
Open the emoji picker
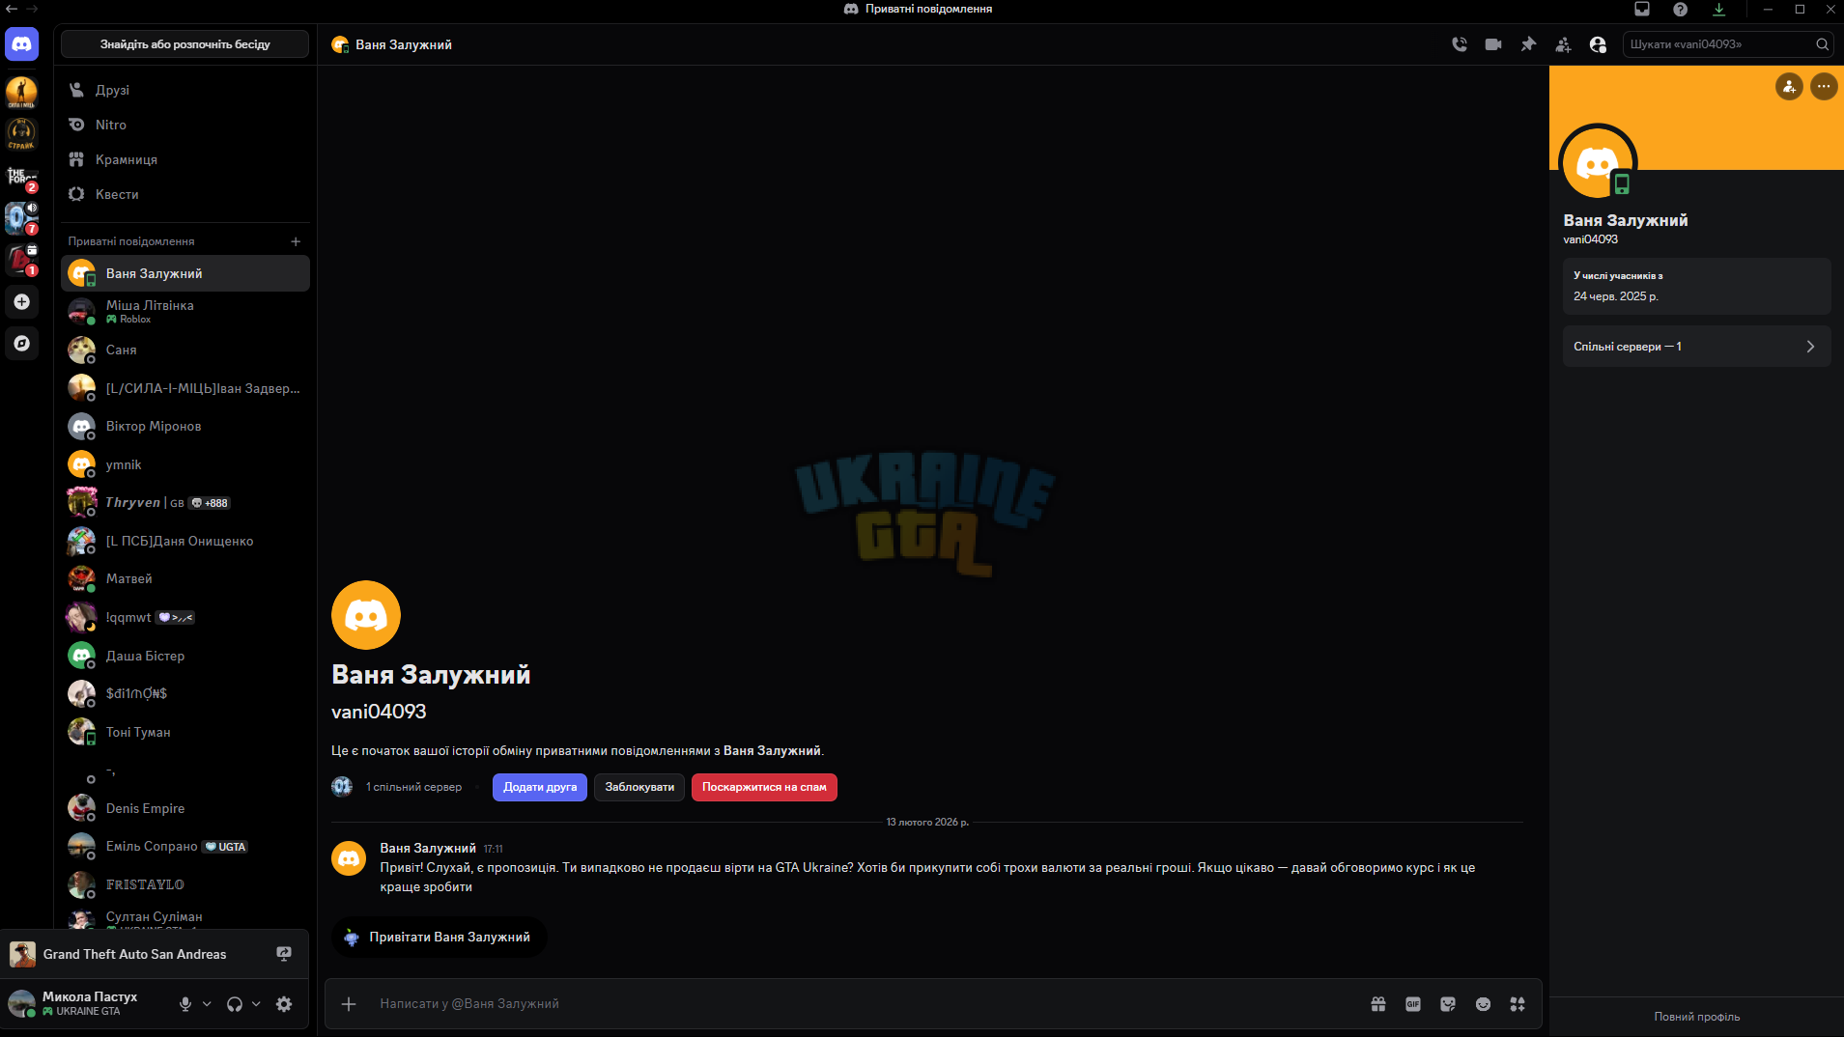[x=1483, y=1004]
